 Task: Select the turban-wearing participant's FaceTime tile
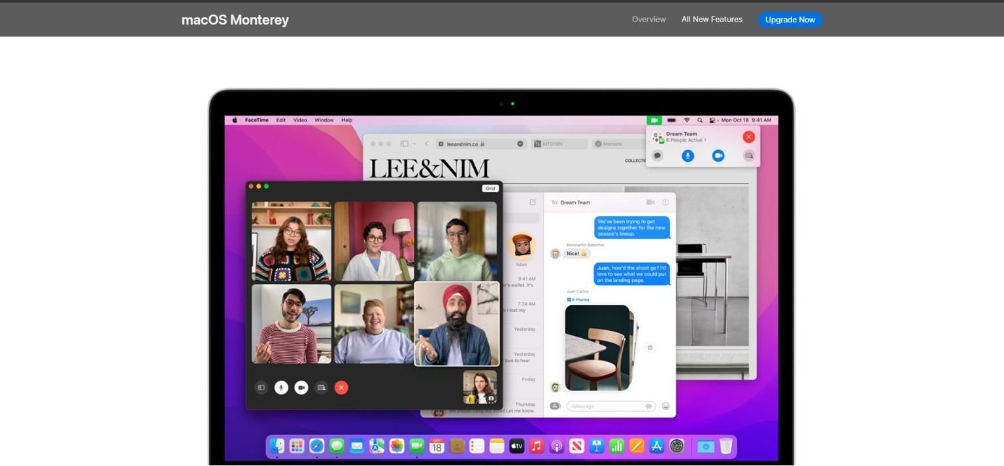coord(457,324)
